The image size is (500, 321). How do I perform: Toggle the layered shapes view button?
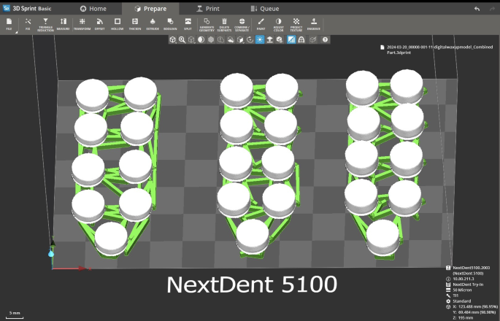[x=231, y=40]
